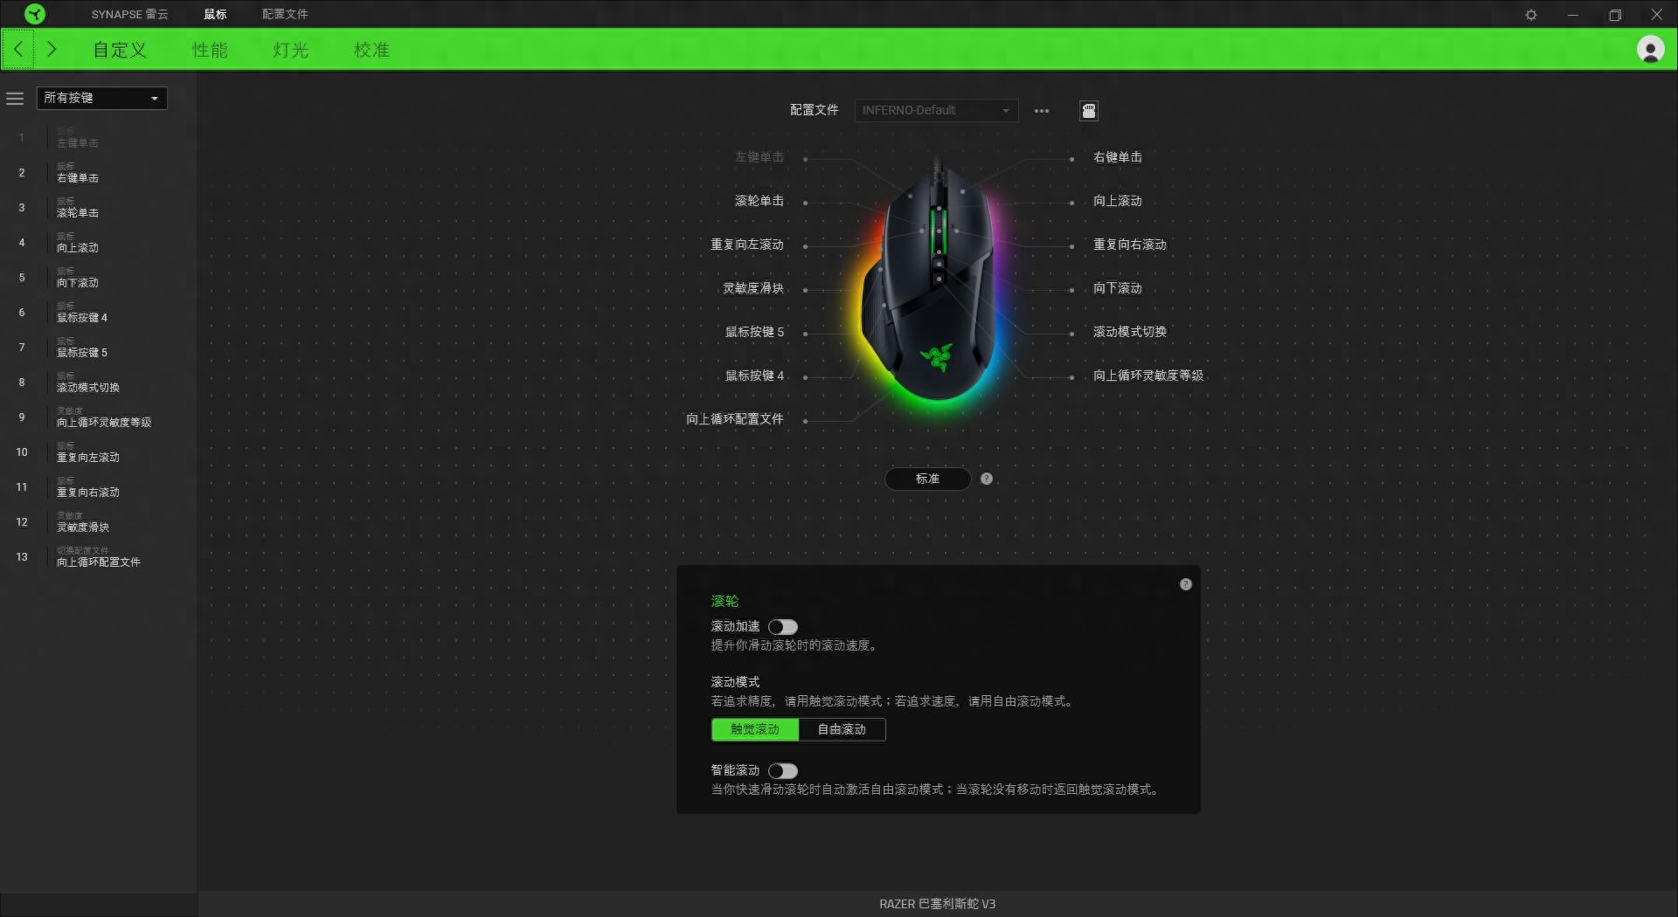Toggle the hamburger sidebar menu

pos(15,99)
